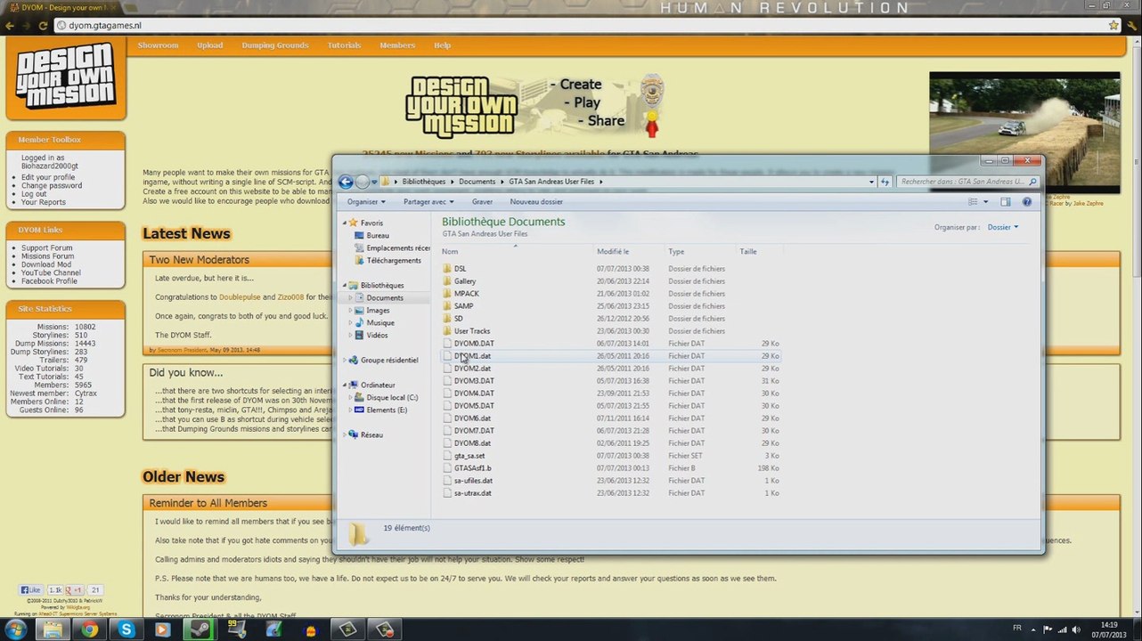This screenshot has height=641, width=1142.
Task: Collapse the Favoris section
Action: point(345,223)
